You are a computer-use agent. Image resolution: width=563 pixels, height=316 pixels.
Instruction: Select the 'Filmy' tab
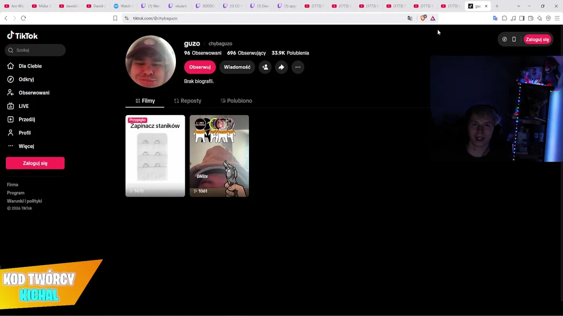pyautogui.click(x=145, y=101)
